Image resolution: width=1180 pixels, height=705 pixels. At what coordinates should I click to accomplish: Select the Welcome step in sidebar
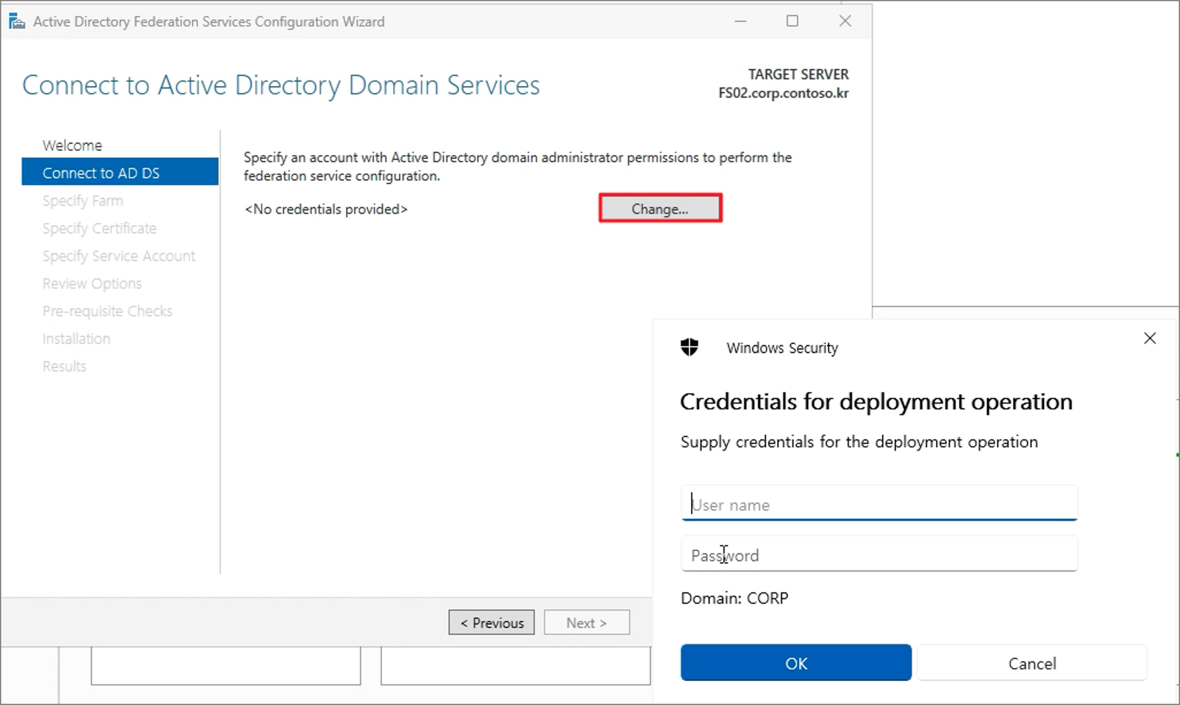point(72,145)
